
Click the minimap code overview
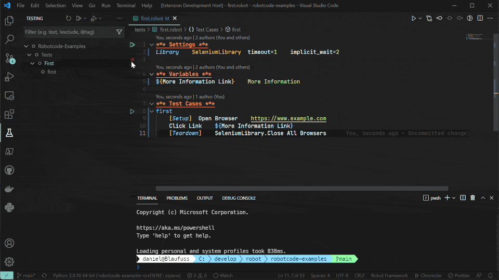coord(475,36)
